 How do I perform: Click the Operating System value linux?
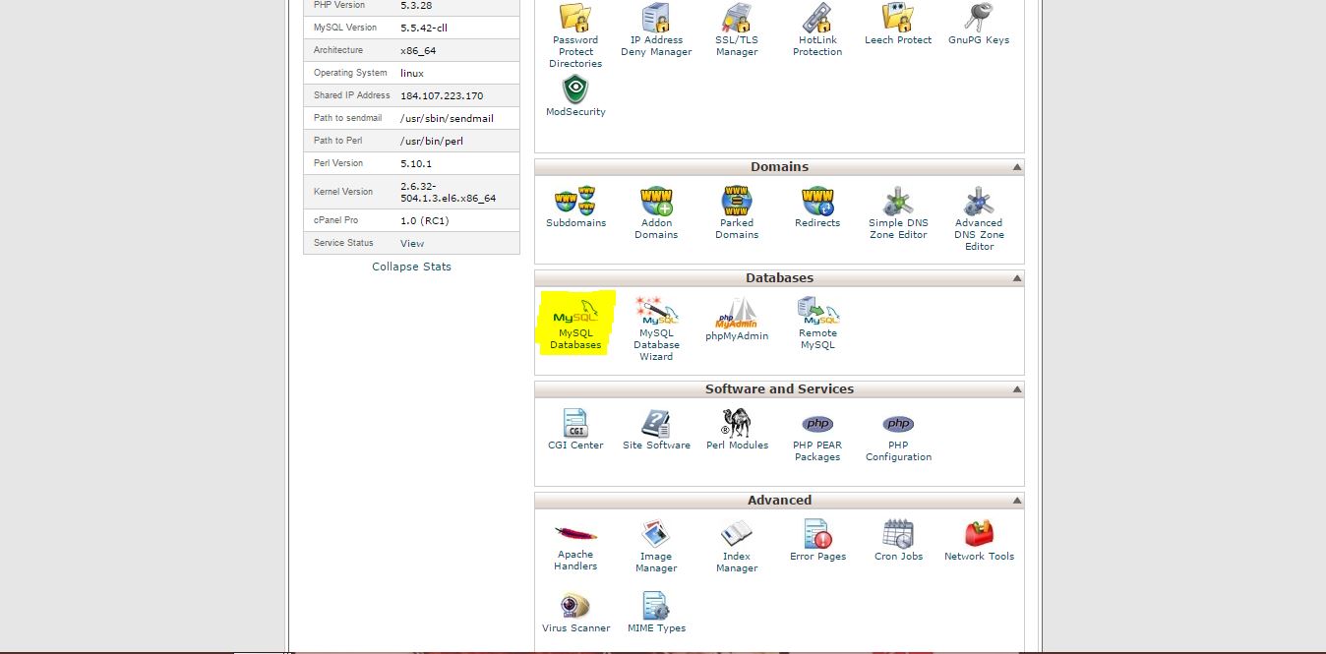tap(412, 73)
